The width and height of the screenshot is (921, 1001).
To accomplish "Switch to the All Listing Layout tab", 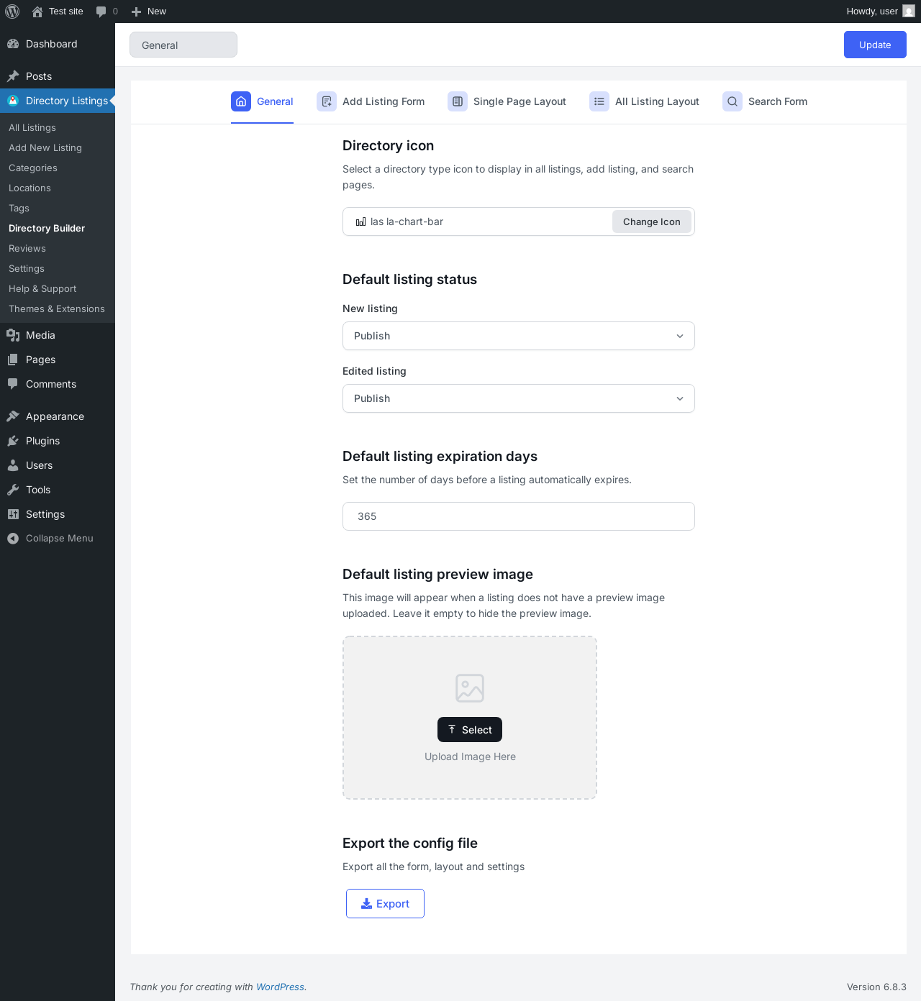I will tap(644, 101).
